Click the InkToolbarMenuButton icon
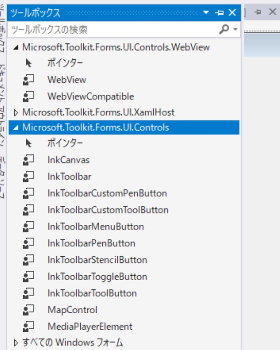Image resolution: width=280 pixels, height=350 pixels. (29, 227)
